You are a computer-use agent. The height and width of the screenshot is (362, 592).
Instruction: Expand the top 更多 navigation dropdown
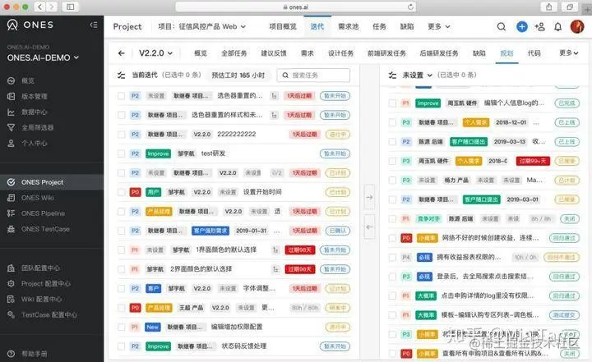[x=439, y=27]
